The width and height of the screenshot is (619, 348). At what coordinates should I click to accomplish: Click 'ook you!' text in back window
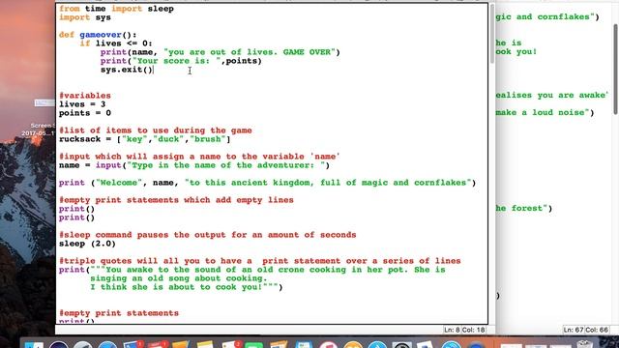click(516, 51)
